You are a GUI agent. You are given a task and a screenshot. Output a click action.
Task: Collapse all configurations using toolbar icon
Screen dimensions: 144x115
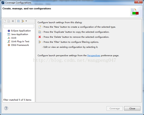tap(18, 21)
